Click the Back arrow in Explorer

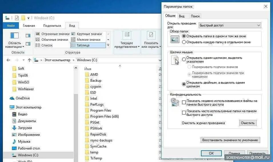pos(8,60)
